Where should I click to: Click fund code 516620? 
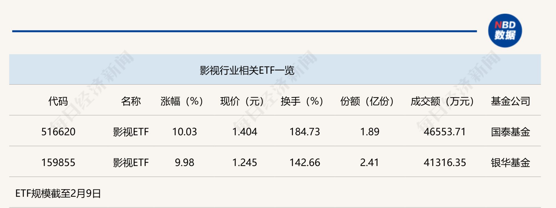point(58,132)
